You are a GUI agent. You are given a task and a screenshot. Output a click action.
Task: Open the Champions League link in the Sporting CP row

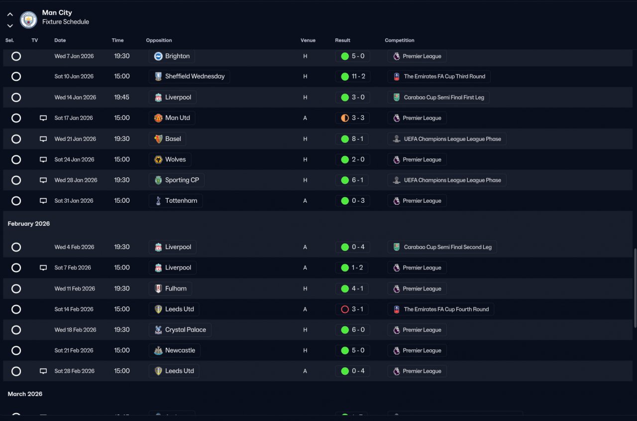(447, 180)
